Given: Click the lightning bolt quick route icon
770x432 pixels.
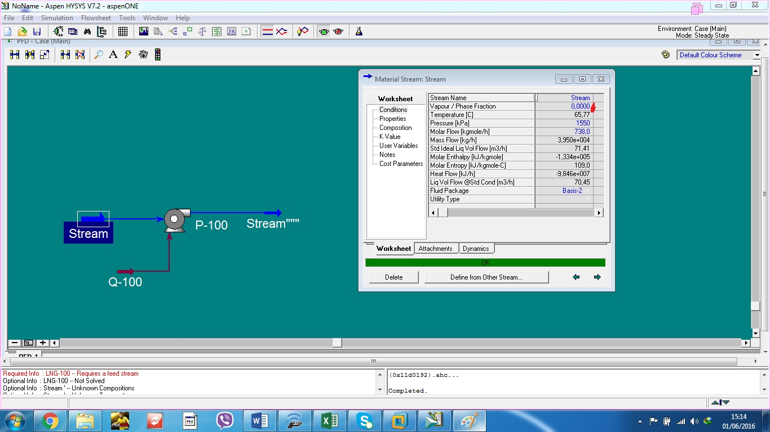Looking at the screenshot, I should tap(128, 55).
